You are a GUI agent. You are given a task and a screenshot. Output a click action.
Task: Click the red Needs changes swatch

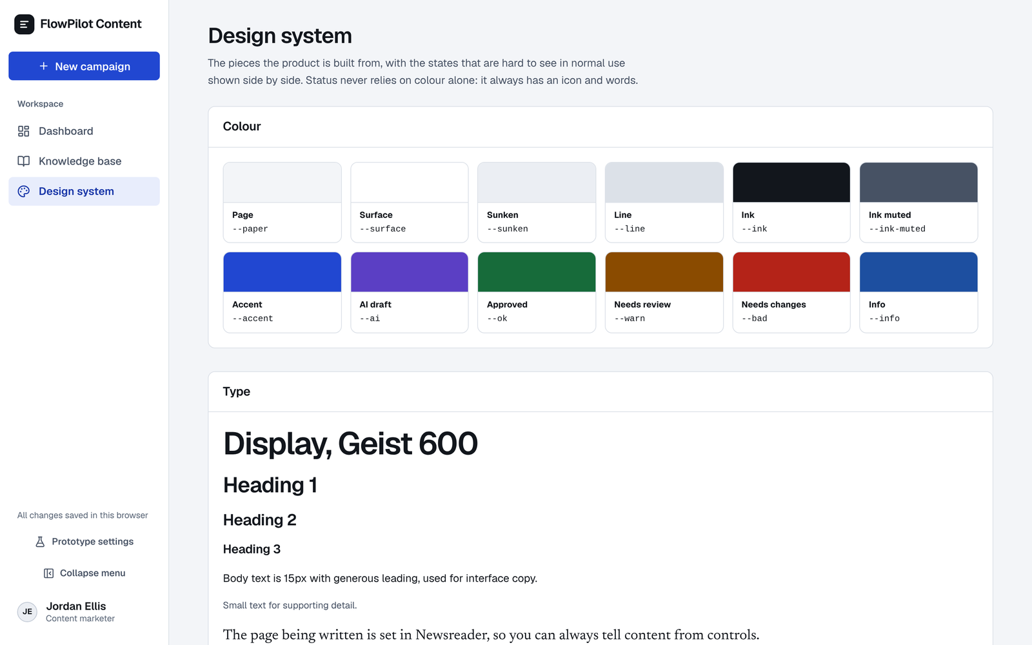coord(791,272)
